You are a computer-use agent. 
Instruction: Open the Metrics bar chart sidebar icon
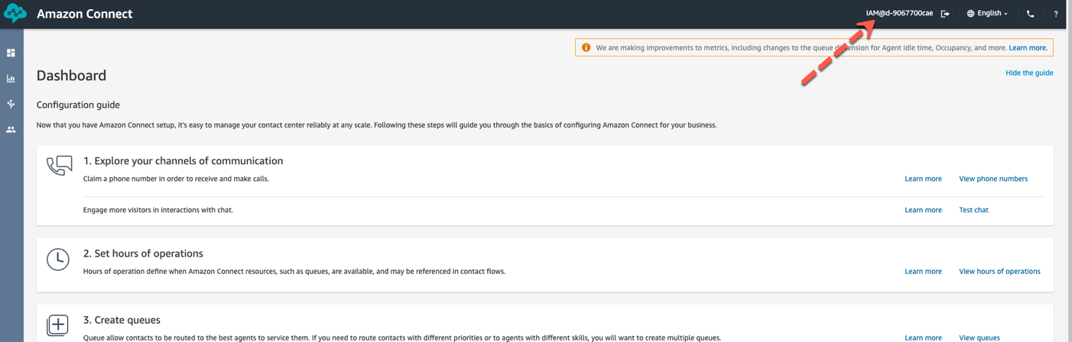pyautogui.click(x=11, y=79)
